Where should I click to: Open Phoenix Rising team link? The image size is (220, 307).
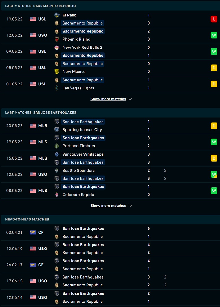pyautogui.click(x=76, y=39)
